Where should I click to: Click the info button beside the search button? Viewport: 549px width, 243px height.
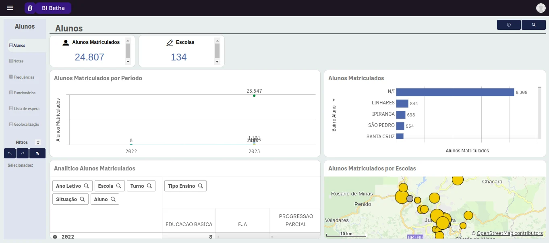coord(509,25)
